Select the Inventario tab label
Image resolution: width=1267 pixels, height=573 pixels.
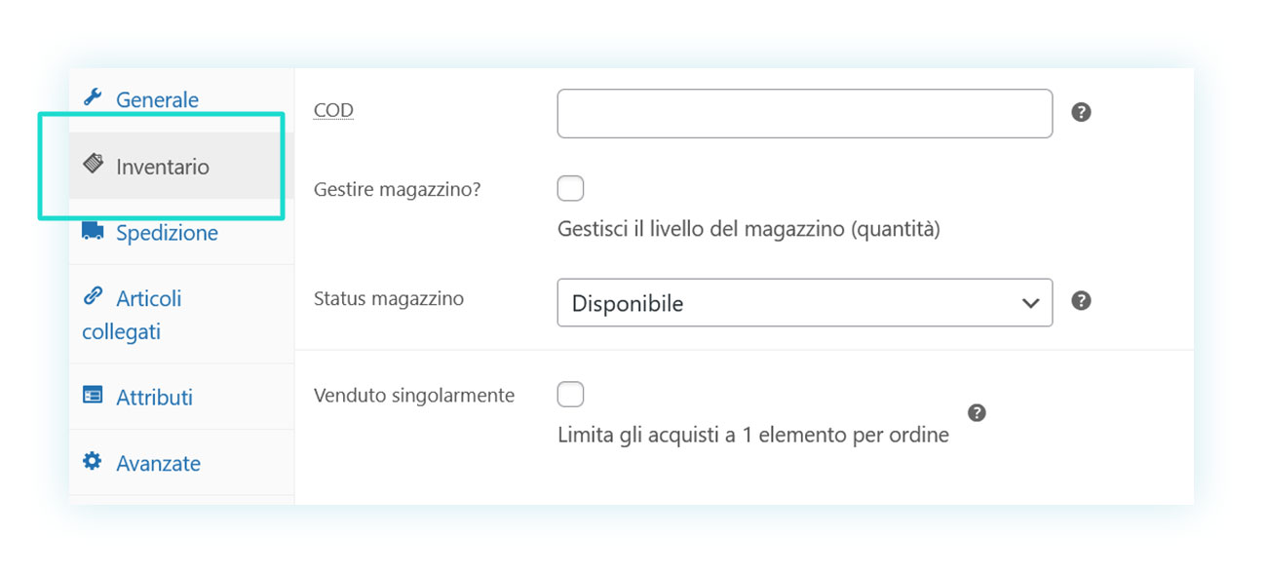click(163, 167)
